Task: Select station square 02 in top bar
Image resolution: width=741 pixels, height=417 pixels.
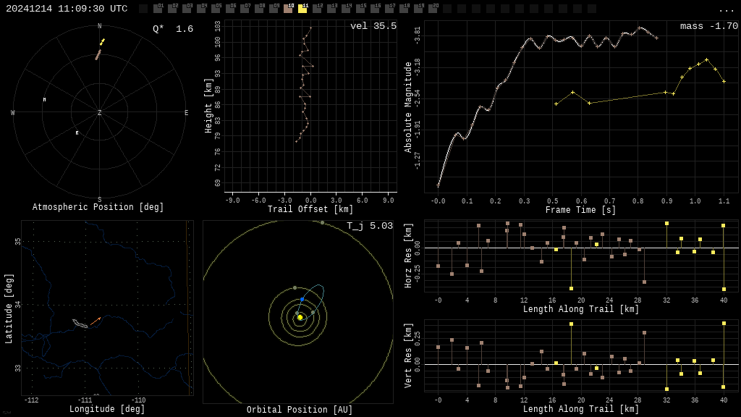Action: 172,9
